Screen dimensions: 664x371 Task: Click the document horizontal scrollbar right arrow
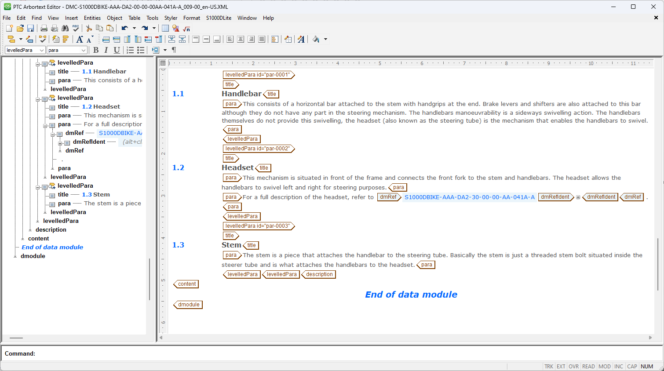tap(650, 338)
